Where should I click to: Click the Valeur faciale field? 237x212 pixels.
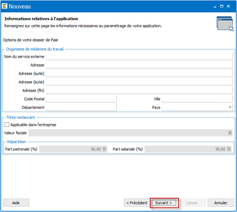click(x=131, y=133)
